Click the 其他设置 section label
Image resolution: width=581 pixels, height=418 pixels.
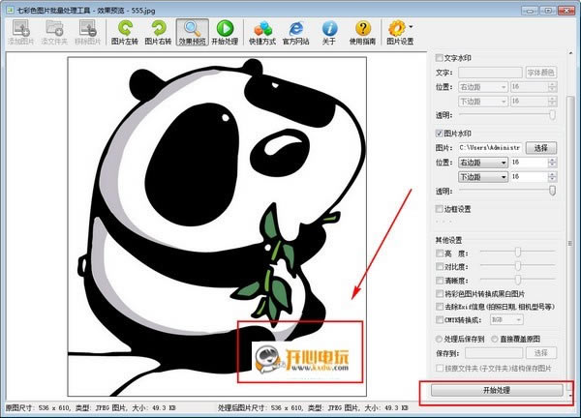pos(448,240)
